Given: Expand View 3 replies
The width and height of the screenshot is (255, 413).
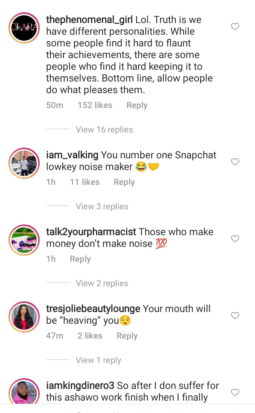Looking at the screenshot, I should pos(102,206).
